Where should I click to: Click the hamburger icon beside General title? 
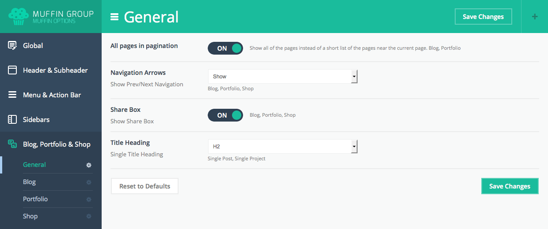point(114,17)
